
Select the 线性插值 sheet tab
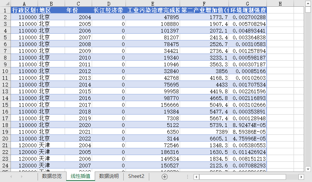[x=80, y=176]
